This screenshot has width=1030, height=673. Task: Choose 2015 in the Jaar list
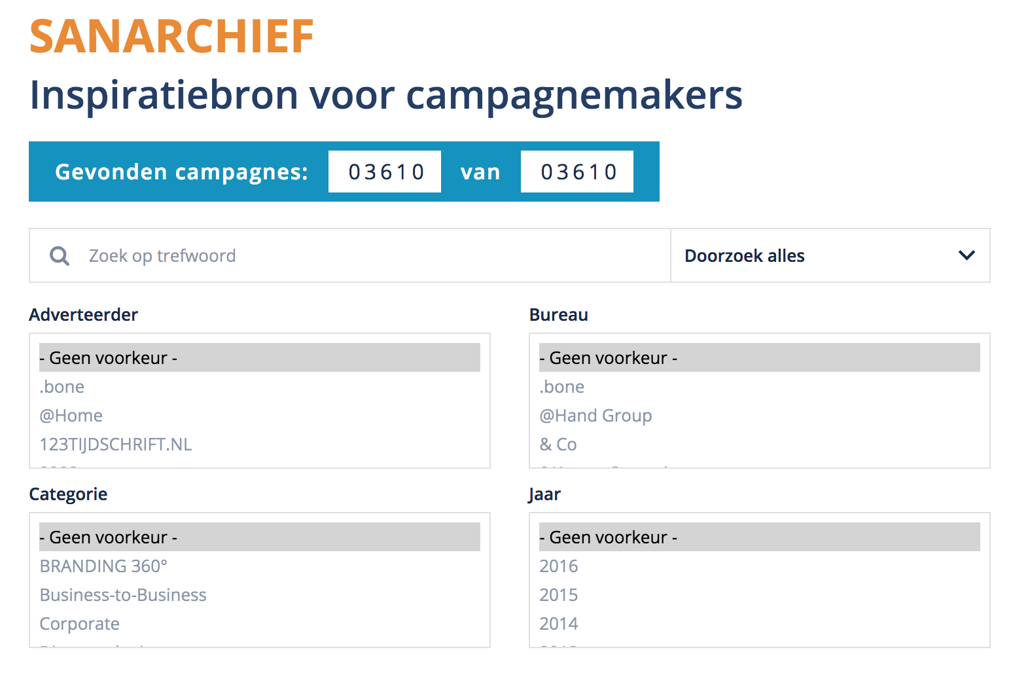point(559,595)
